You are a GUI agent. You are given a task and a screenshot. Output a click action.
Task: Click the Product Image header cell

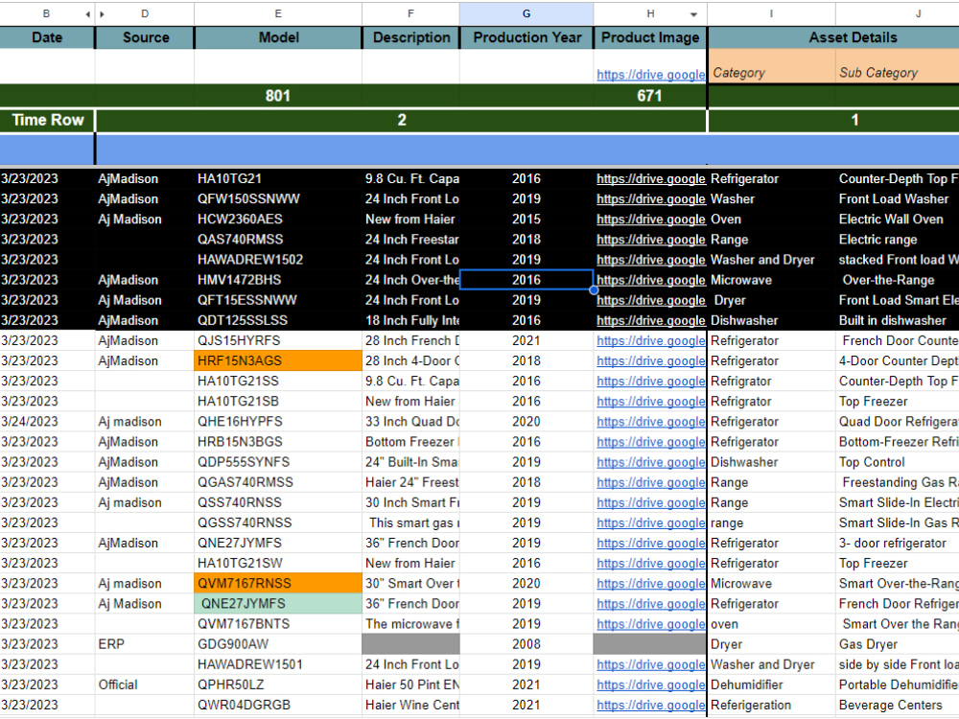(650, 37)
